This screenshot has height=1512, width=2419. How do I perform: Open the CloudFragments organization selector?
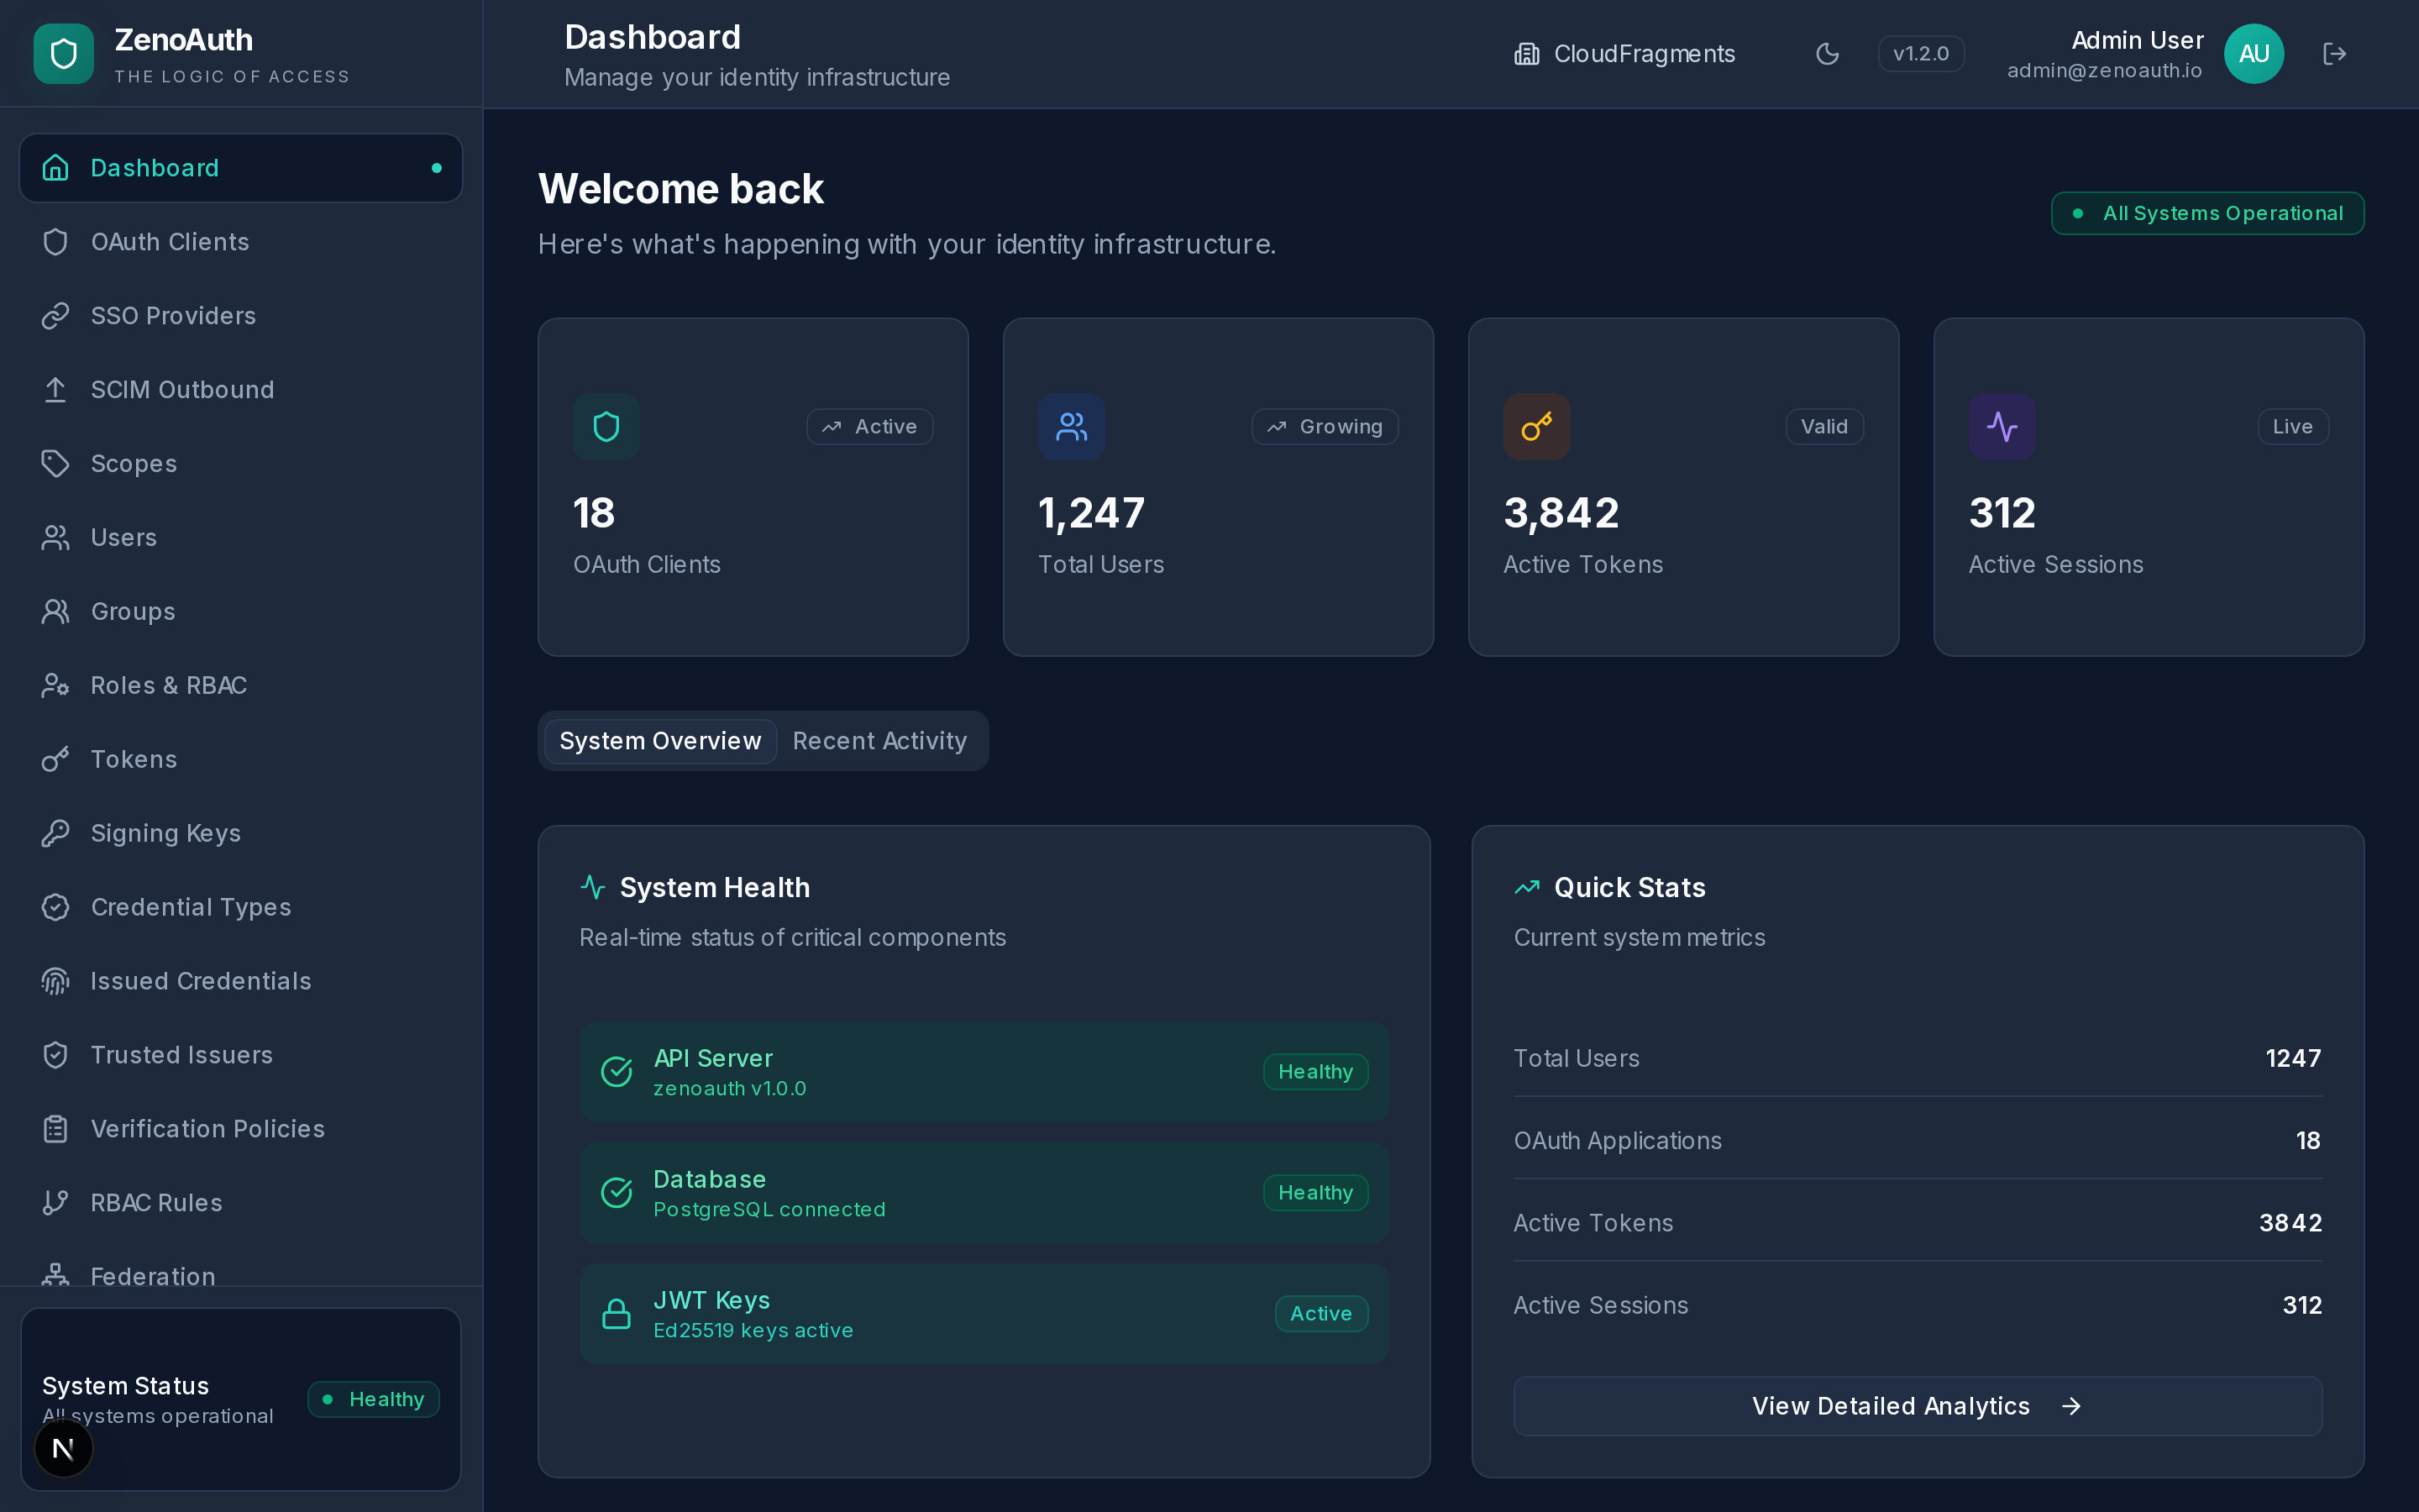1624,53
